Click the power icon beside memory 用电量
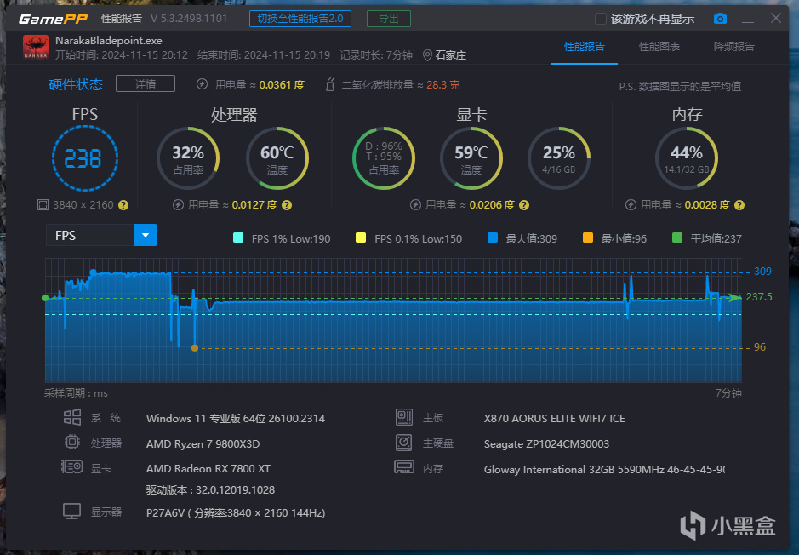Image resolution: width=799 pixels, height=555 pixels. pyautogui.click(x=631, y=205)
